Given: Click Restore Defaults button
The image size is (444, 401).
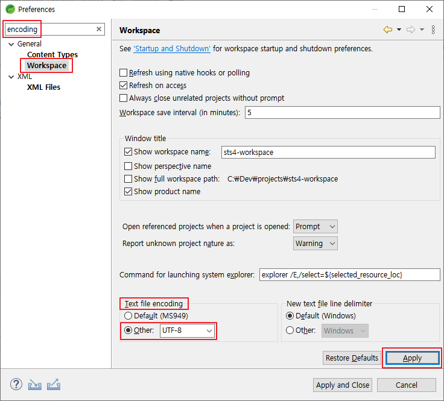Looking at the screenshot, I should 352,358.
